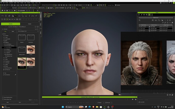Select Lip Makeup in the content tree
The image size is (175, 109).
click(x=9, y=51)
